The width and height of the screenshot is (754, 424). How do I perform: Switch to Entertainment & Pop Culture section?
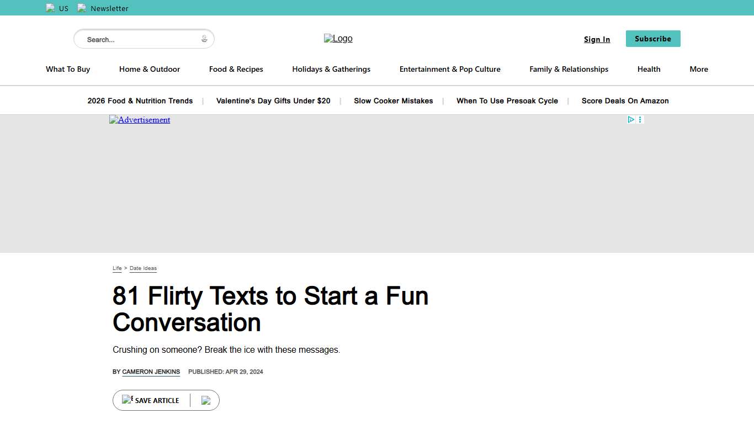pos(450,69)
